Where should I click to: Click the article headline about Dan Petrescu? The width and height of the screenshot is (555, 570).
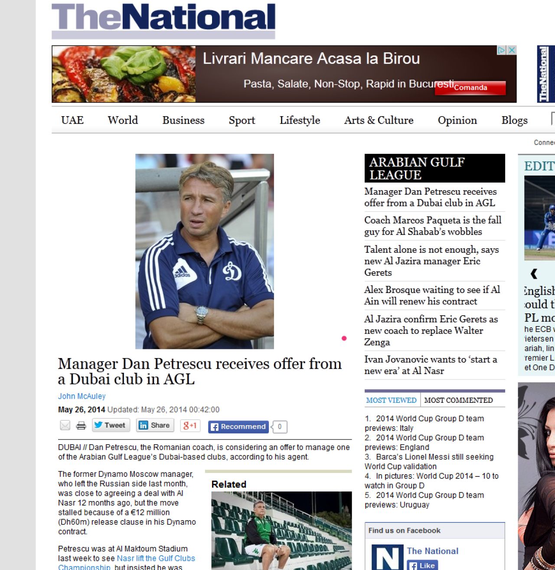(200, 371)
